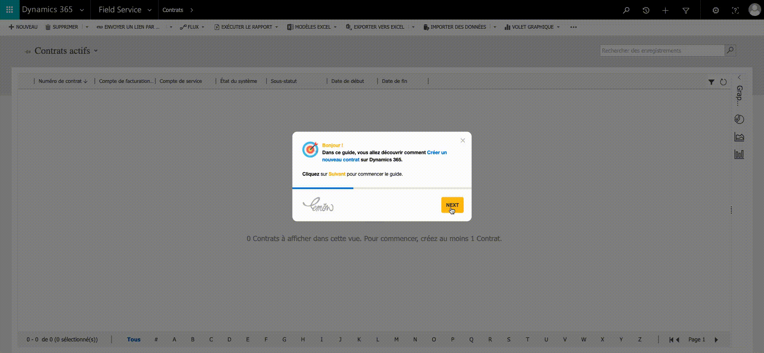Collapse the chart pane chevron
764x353 pixels.
(739, 77)
